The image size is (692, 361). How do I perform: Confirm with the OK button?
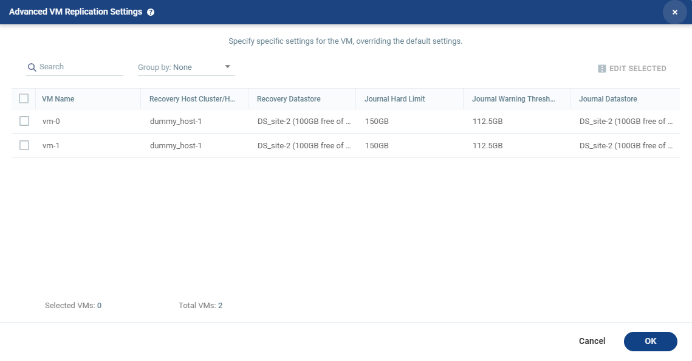651,341
